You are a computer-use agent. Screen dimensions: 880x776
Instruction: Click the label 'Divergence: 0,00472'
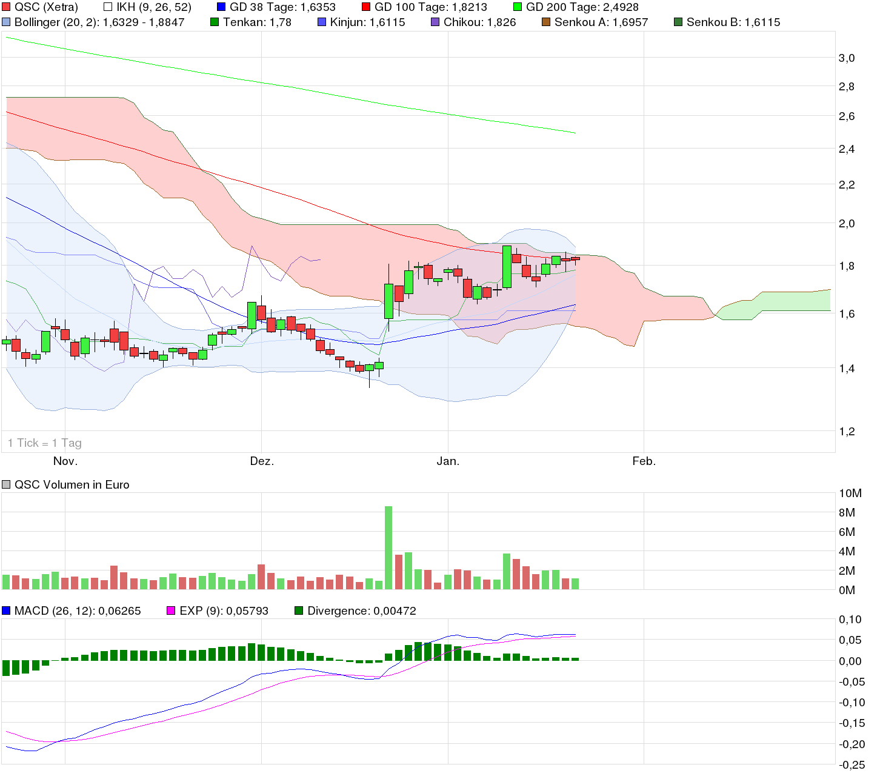point(362,610)
